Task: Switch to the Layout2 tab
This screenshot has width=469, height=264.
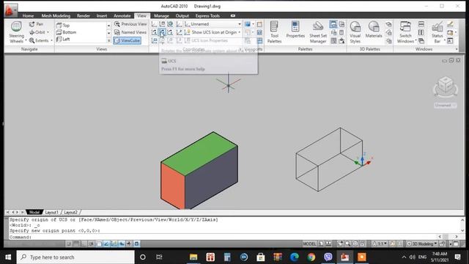Action: click(70, 212)
